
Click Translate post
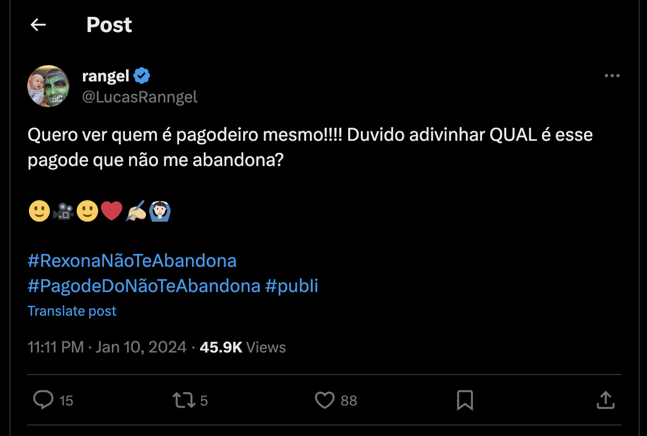[72, 311]
